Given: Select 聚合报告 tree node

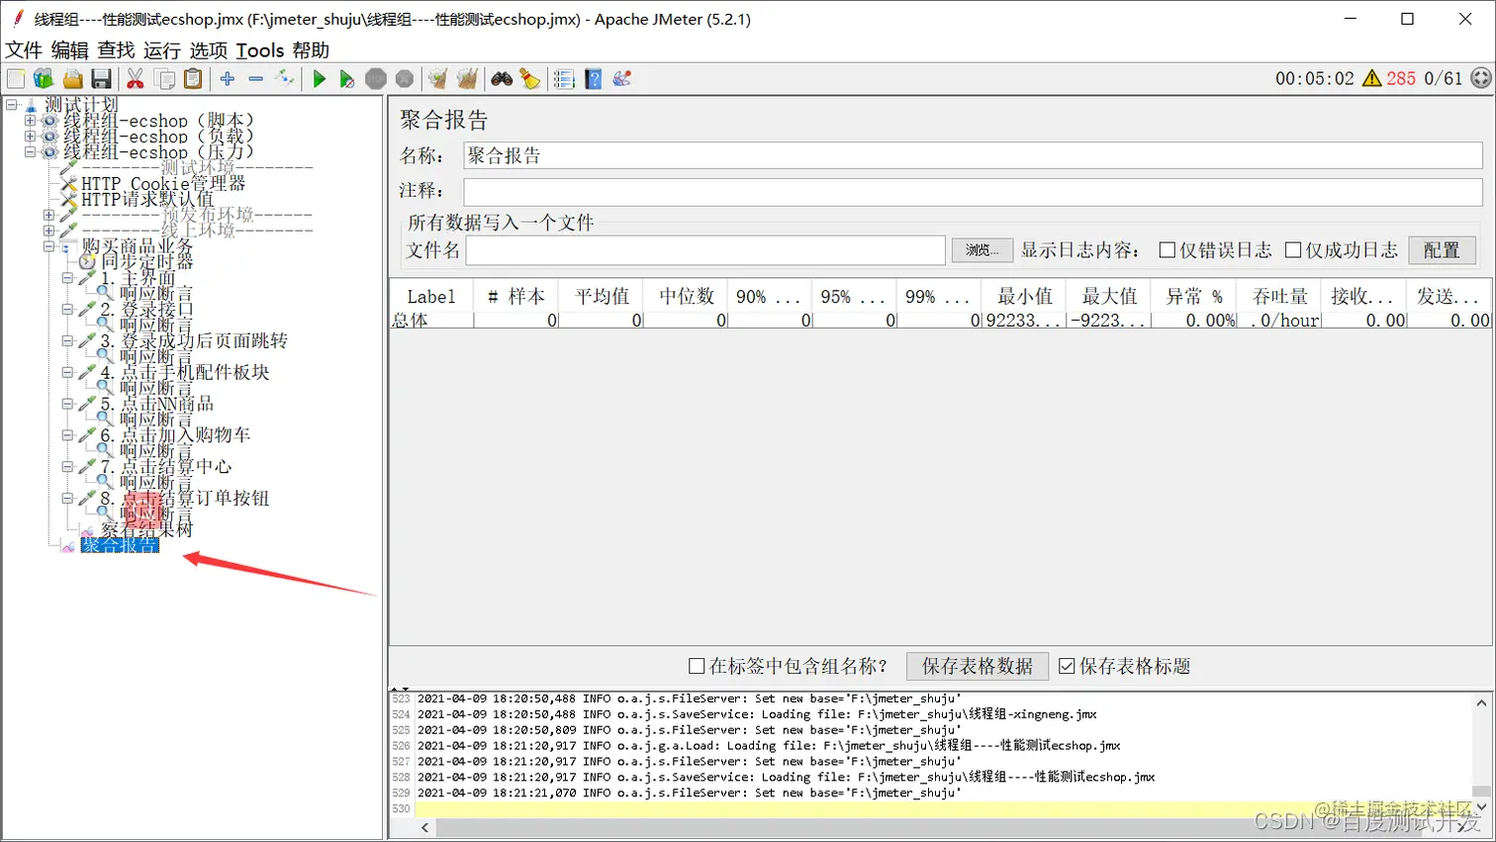Looking at the screenshot, I should [x=119, y=545].
